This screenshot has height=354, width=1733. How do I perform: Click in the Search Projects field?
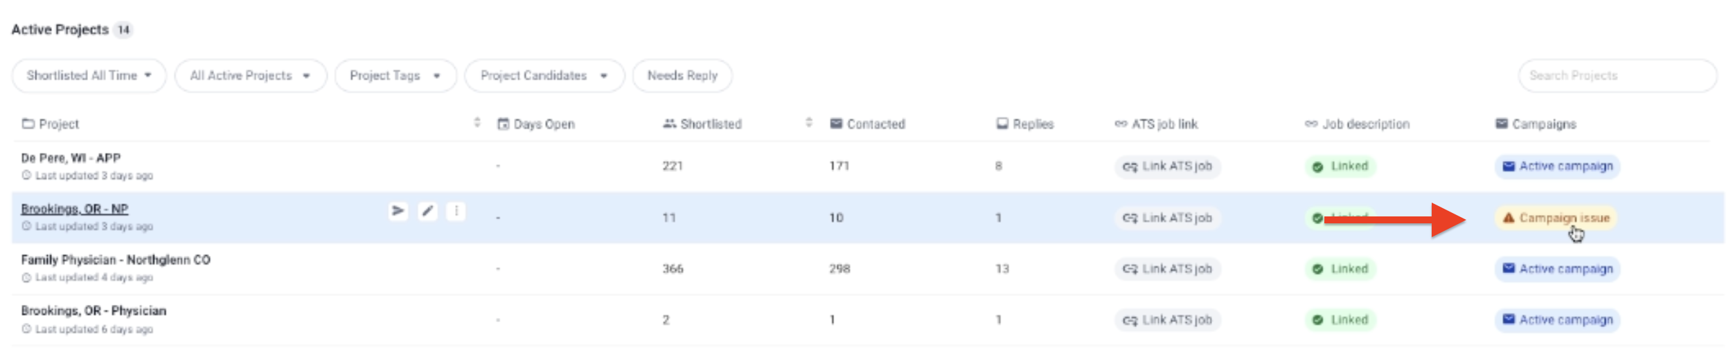1617,75
